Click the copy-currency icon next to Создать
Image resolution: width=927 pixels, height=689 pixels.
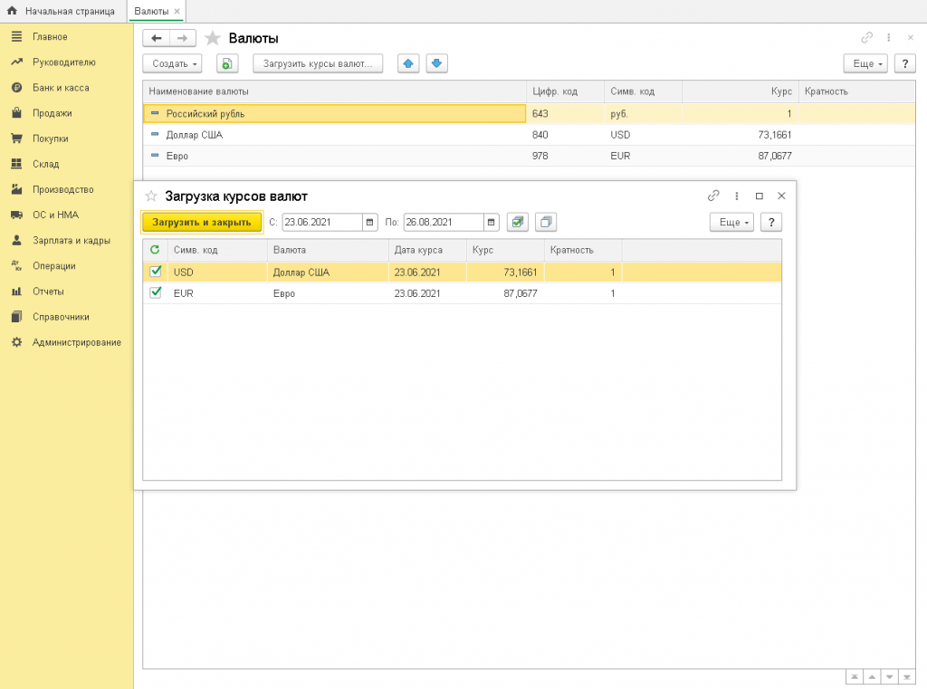(226, 63)
